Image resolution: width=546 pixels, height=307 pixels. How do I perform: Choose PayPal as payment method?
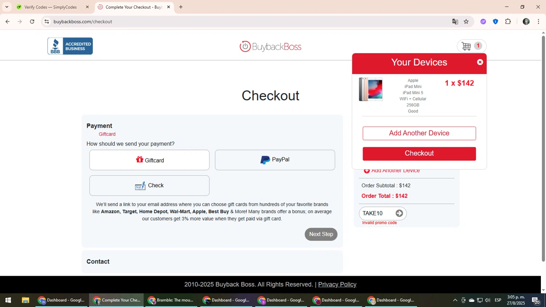[275, 160]
